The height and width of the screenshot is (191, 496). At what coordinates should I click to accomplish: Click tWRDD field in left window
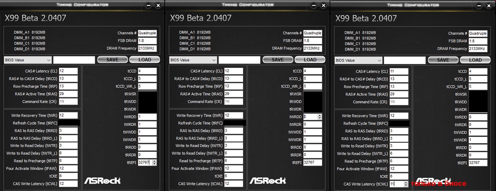click(147, 117)
